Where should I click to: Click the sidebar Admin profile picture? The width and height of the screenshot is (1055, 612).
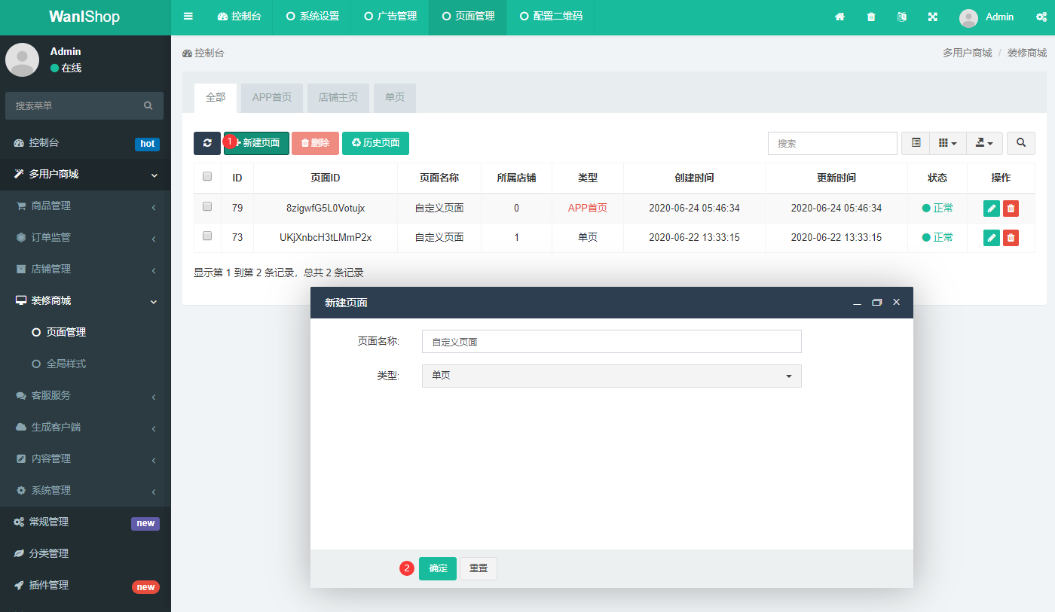[23, 59]
